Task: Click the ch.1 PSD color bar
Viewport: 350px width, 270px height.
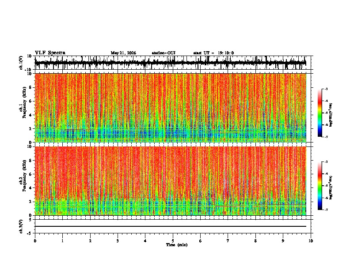Action: click(320, 113)
